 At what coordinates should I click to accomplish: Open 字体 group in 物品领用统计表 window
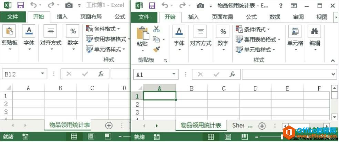179,38
